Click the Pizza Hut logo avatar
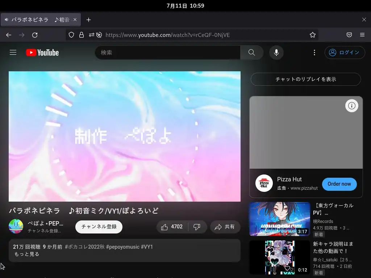 (x=264, y=183)
